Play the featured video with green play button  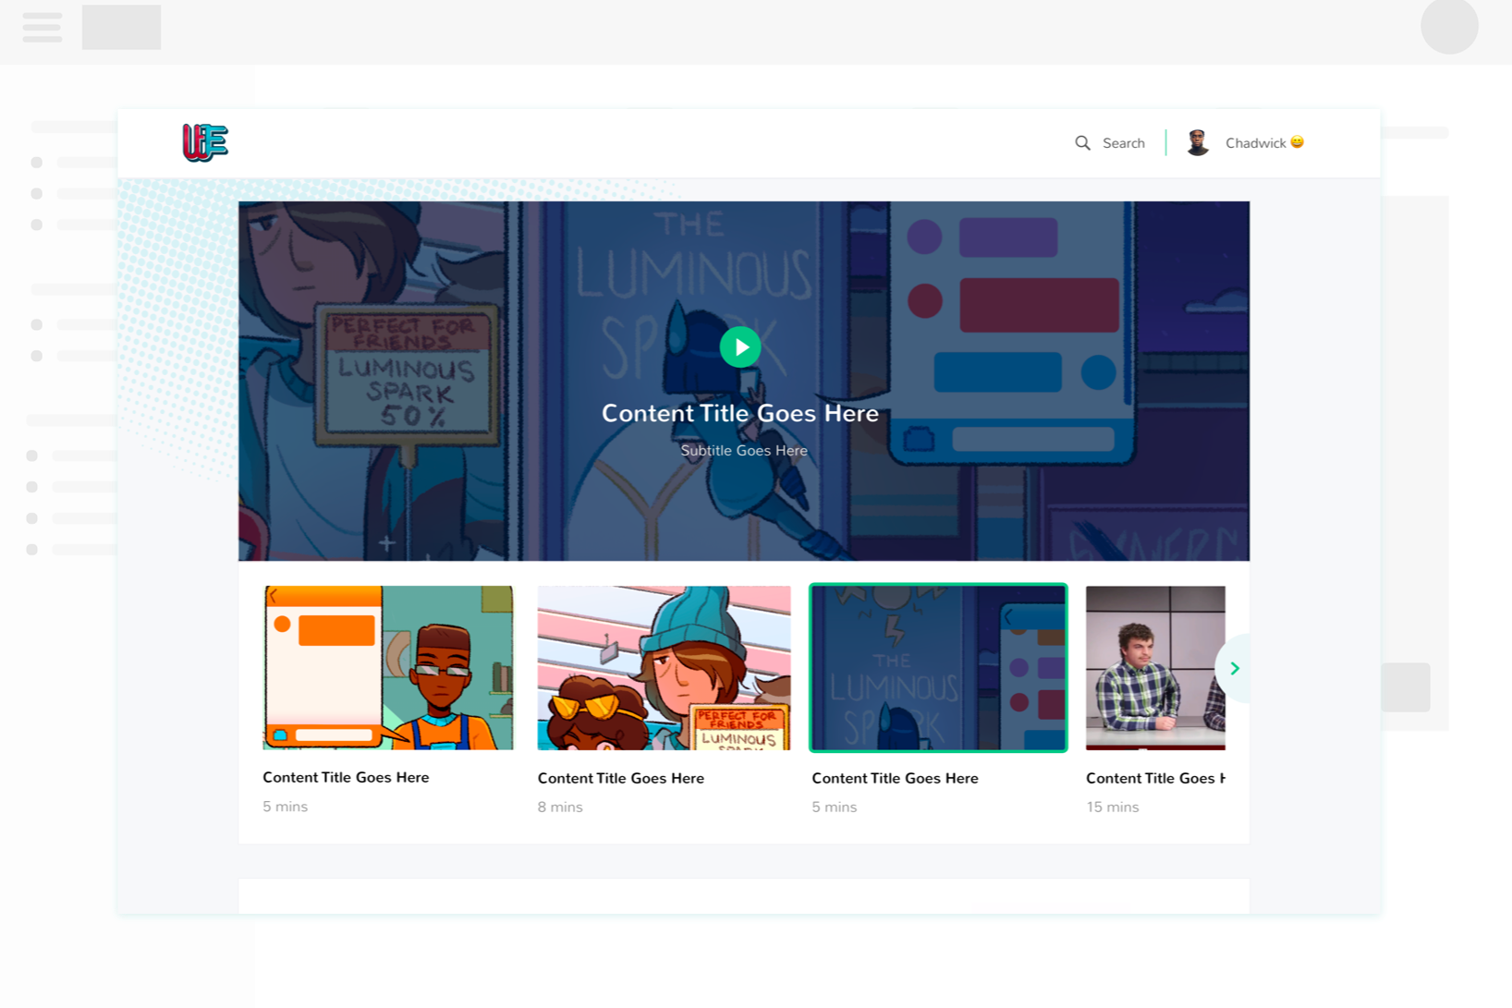(x=740, y=347)
